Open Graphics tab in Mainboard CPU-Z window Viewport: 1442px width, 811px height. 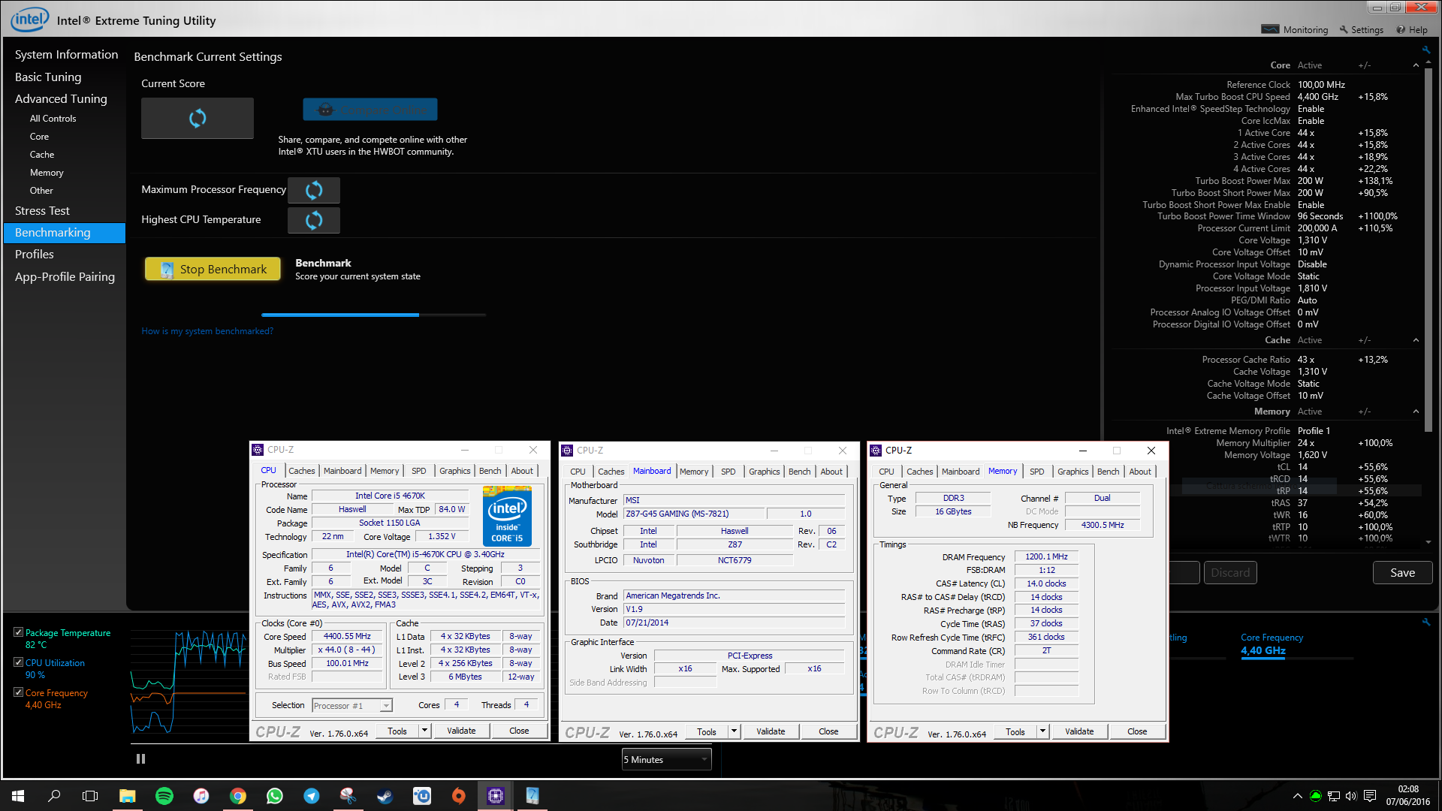(x=764, y=472)
